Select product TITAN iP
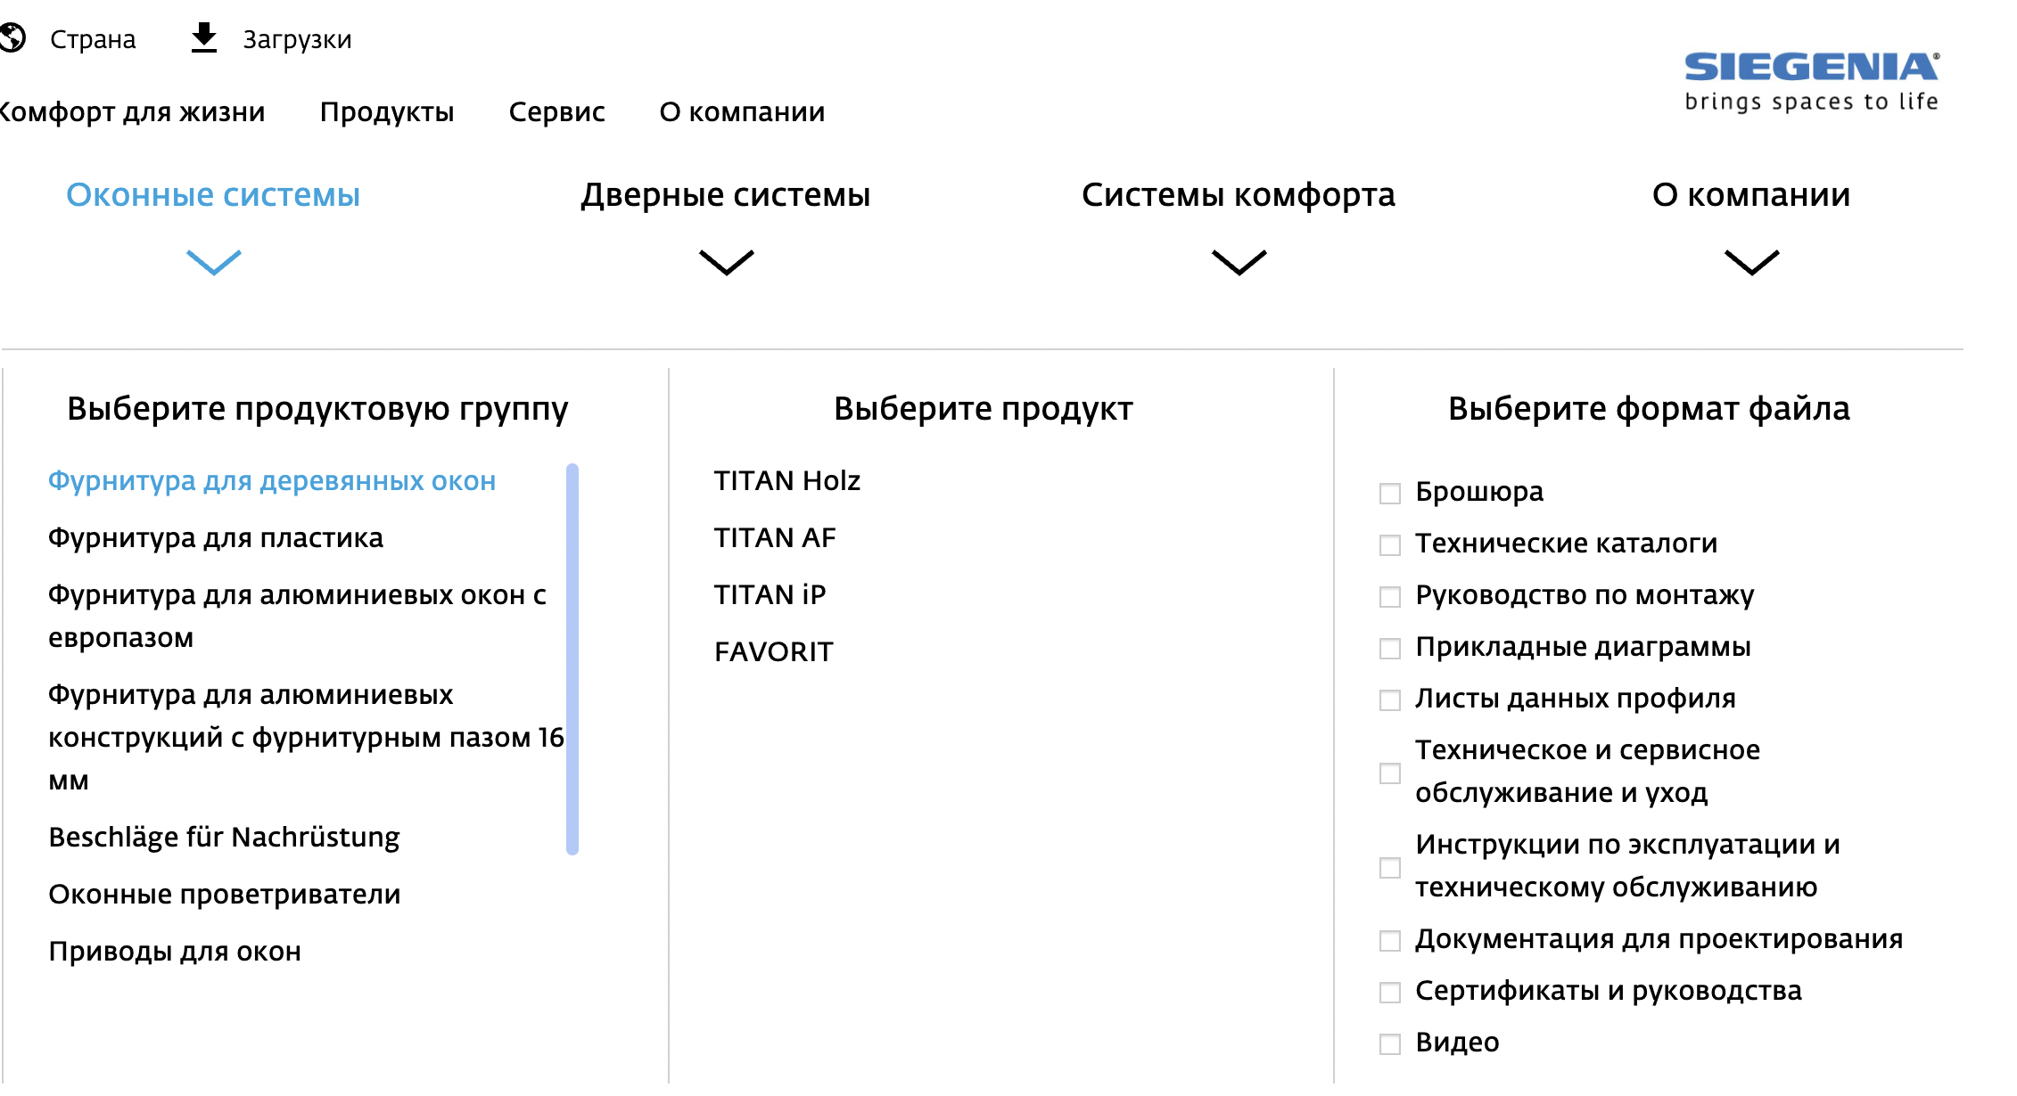This screenshot has width=2017, height=1096. 770,595
